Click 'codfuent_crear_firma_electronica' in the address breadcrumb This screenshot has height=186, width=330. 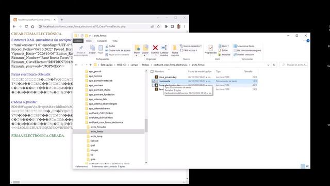point(171,65)
